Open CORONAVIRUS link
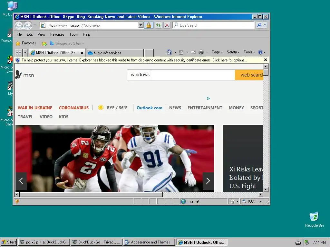This screenshot has height=247, width=330. 74,108
